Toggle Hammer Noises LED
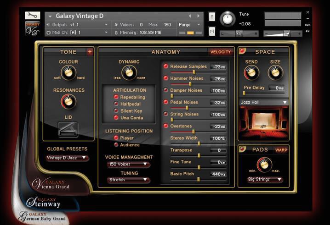This screenshot has width=330, height=225. click(166, 78)
